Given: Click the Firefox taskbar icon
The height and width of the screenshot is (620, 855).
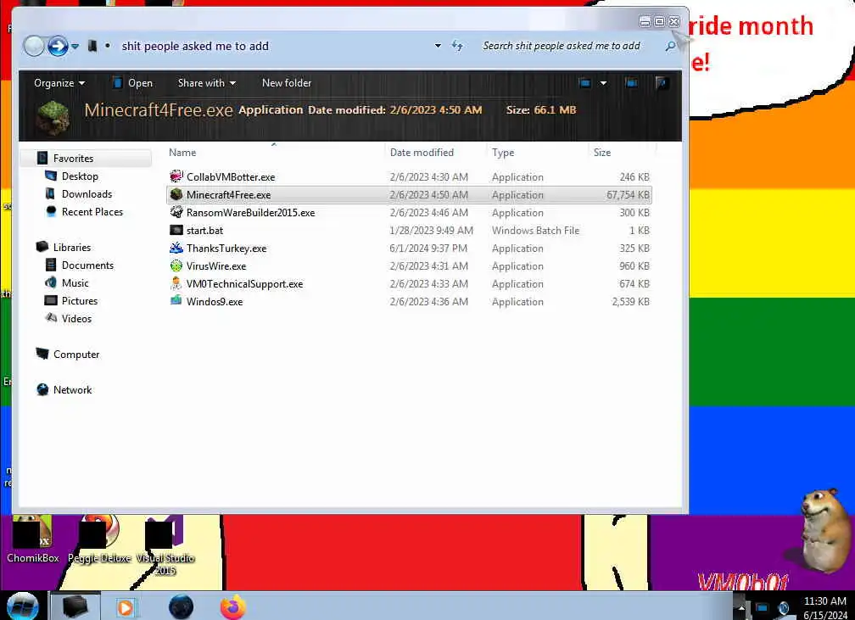Looking at the screenshot, I should click(x=233, y=607).
